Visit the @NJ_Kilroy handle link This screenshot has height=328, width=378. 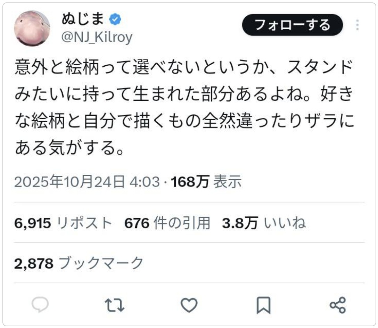tap(97, 37)
